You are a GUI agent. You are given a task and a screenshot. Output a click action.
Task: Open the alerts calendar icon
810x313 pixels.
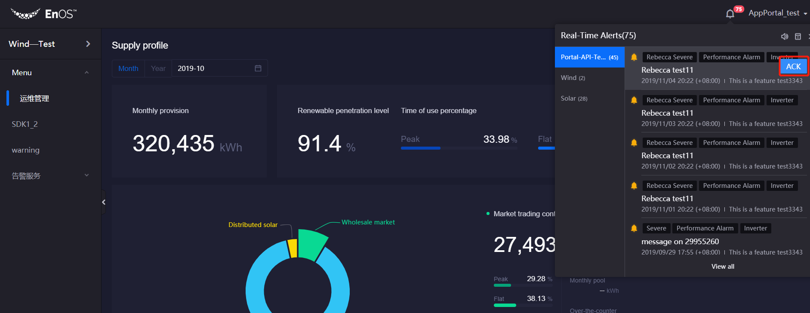(x=798, y=37)
